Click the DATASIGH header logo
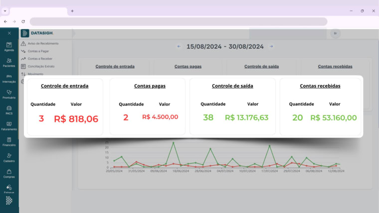The height and width of the screenshot is (213, 379). (37, 33)
